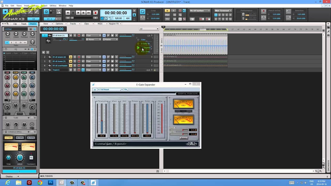331x186 pixels.
Task: Toggle write automation on 01-dt snare track
Action: [108, 57]
